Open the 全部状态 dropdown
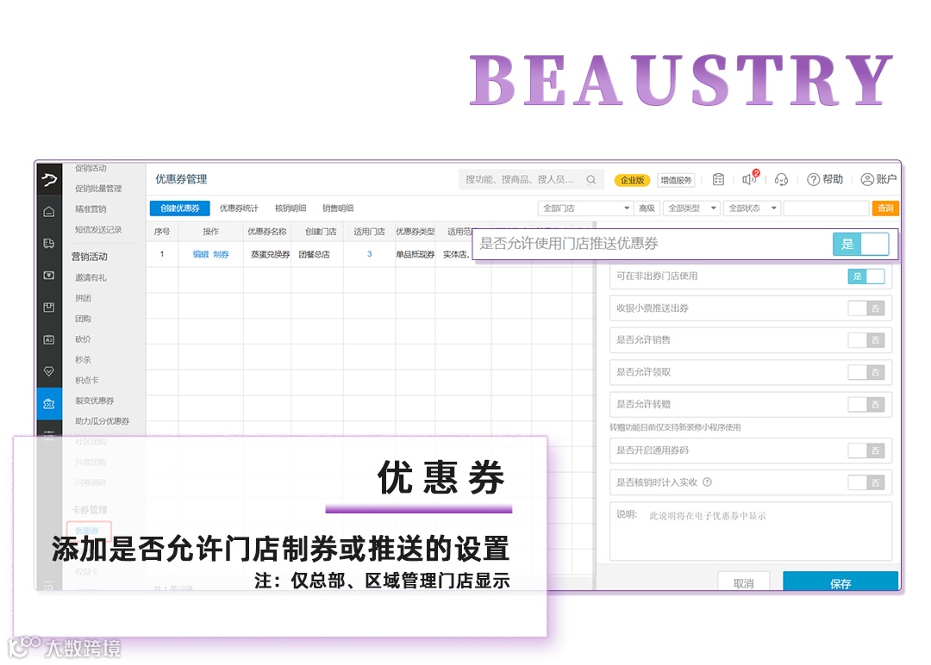This screenshot has height=665, width=931. [x=752, y=208]
